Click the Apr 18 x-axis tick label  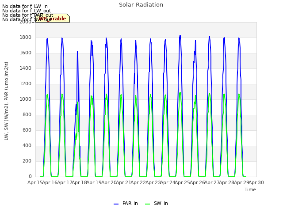(79, 182)
